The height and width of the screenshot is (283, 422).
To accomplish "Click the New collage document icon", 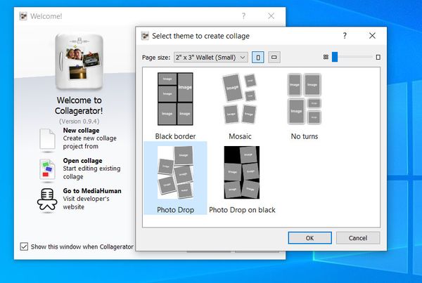I will pyautogui.click(x=47, y=139).
